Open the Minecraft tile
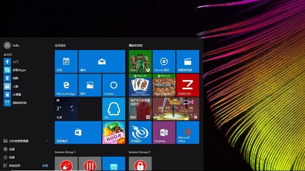Viewport: 305px width, 171px height. click(164, 85)
